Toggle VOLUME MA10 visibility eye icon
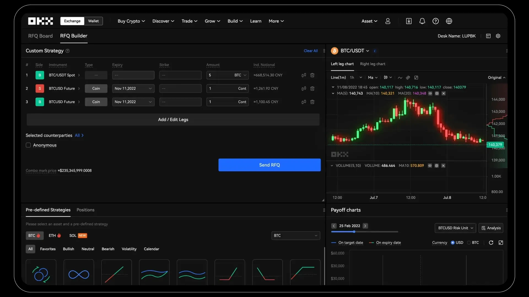This screenshot has width=529, height=297. [x=430, y=166]
